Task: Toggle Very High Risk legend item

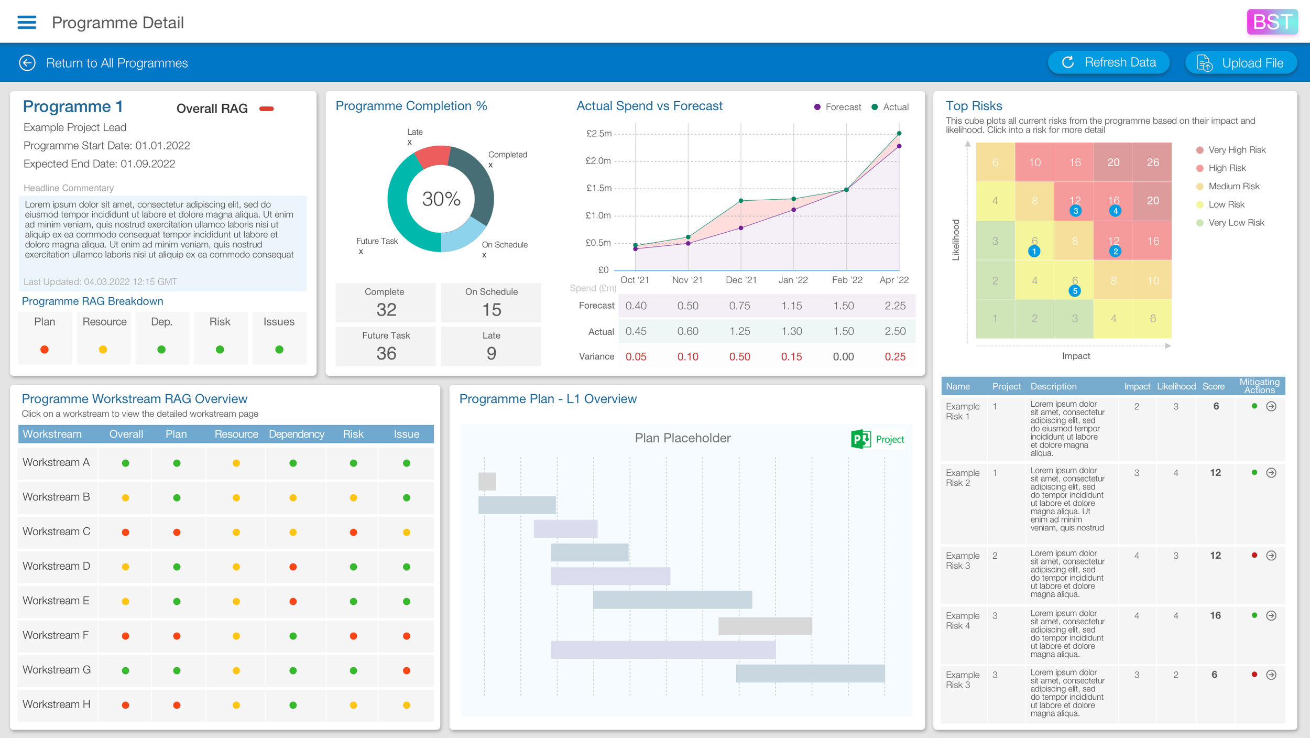Action: (x=1231, y=150)
